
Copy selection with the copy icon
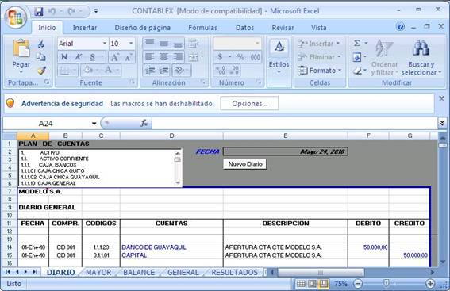click(41, 57)
